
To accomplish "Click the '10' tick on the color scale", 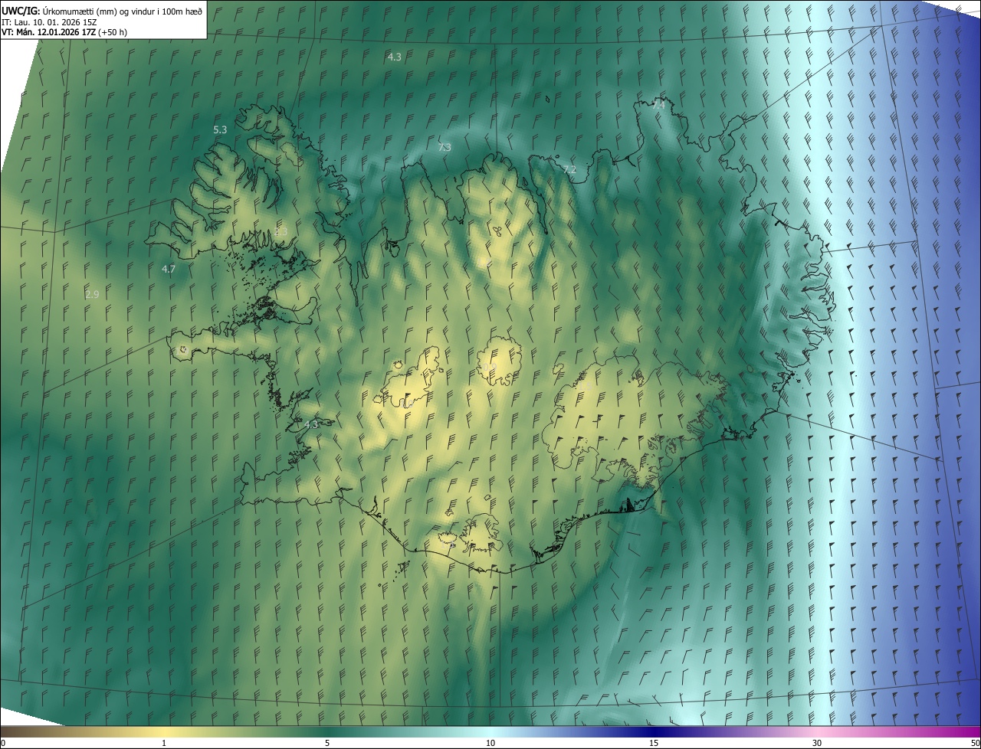I will coord(490,744).
